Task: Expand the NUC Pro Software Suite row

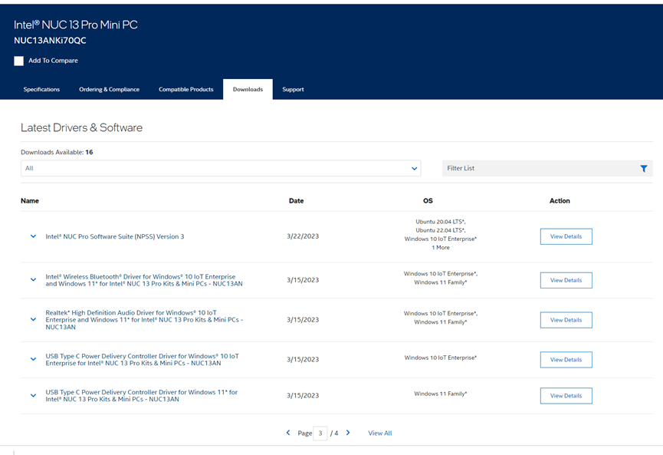Action: 33,236
